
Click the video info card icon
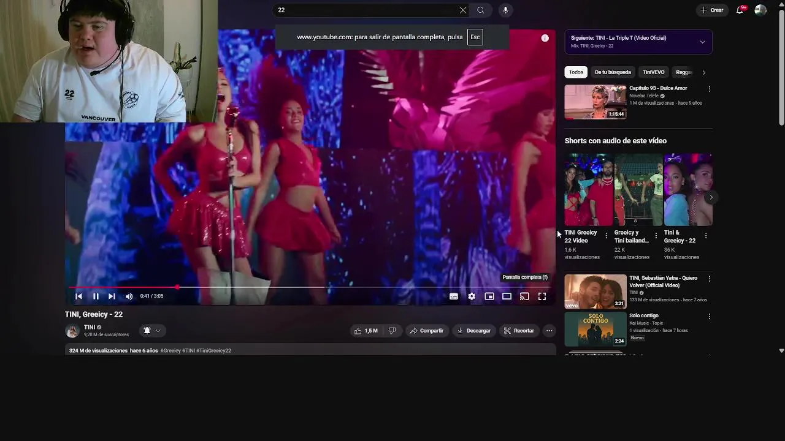pos(545,38)
